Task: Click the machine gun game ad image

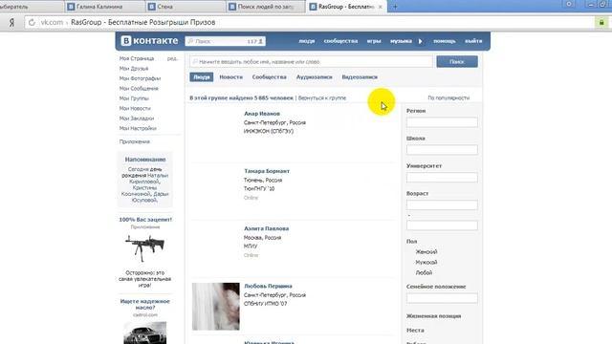Action: pos(144,248)
